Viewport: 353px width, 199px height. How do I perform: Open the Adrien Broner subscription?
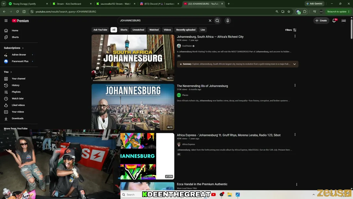(x=19, y=55)
